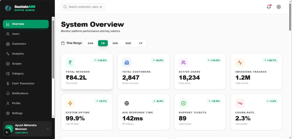Click the notification bell icon
Viewport: 292px width, 139px height.
point(269,7)
